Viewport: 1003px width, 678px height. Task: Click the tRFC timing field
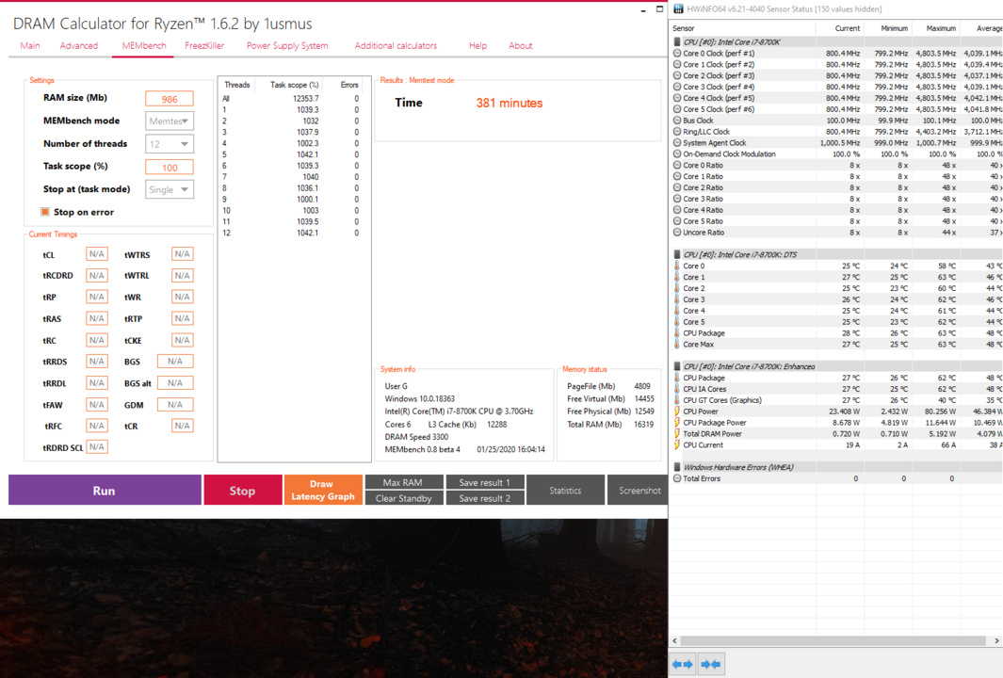point(97,426)
